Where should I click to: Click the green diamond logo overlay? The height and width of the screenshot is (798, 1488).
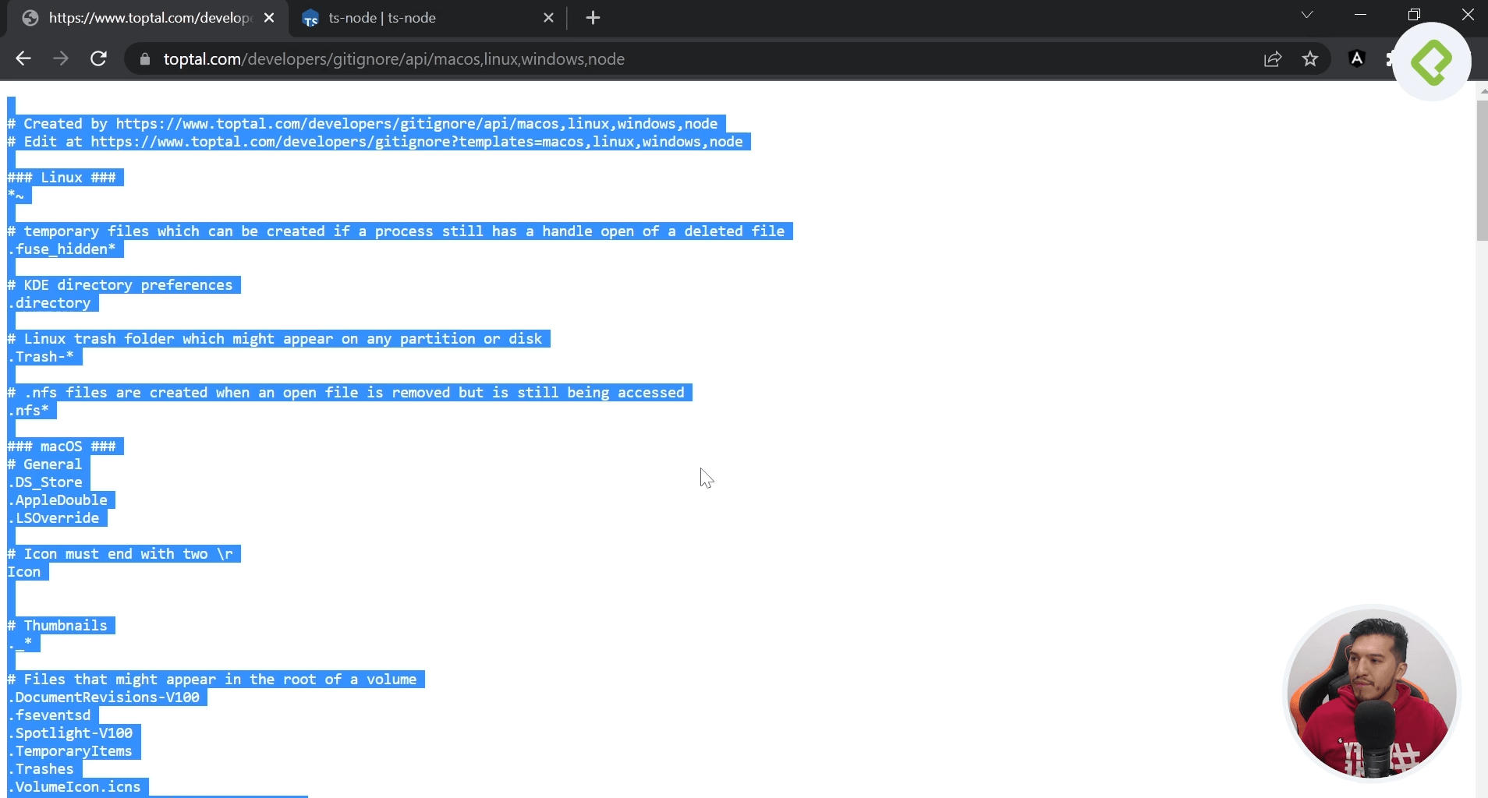[1431, 62]
